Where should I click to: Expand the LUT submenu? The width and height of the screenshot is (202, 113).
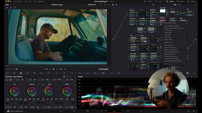point(174,64)
